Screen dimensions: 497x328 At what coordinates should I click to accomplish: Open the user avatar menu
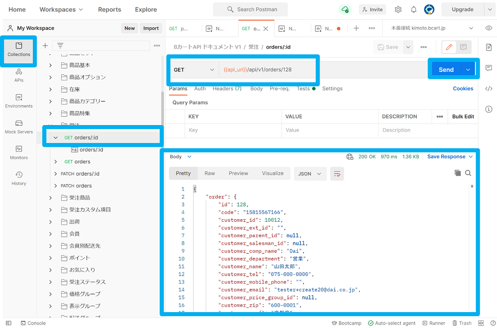[429, 9]
